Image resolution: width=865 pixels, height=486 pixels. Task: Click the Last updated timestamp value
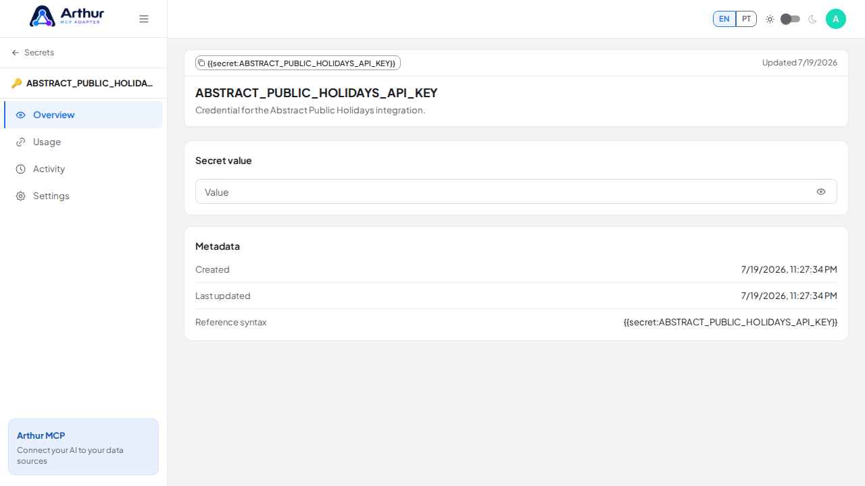[789, 296]
